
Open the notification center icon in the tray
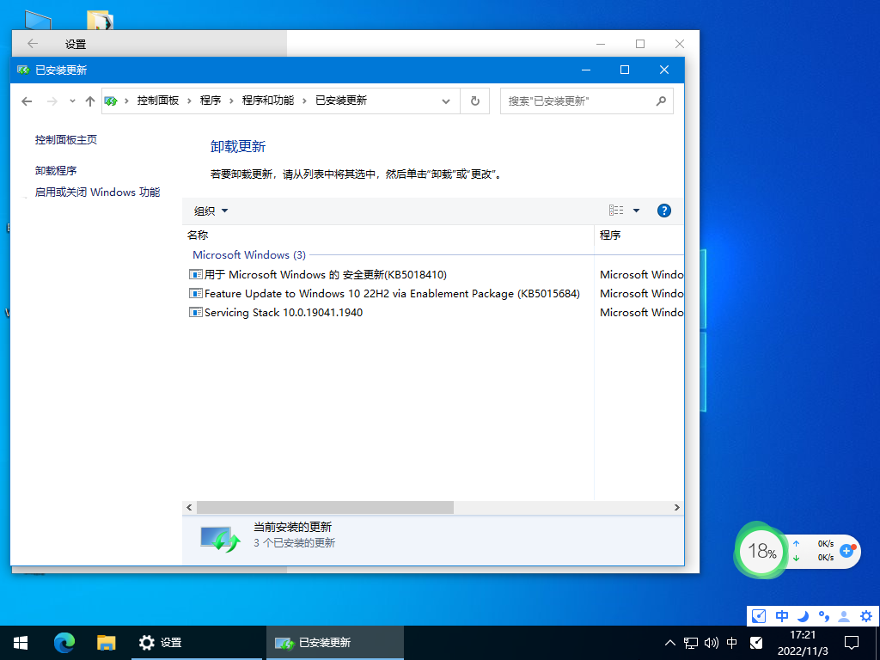pos(851,642)
